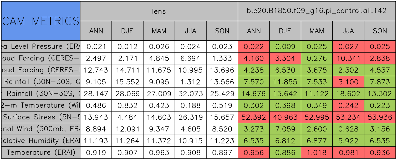Select the cell containing 12.743
Viewport: 397px width, 160px height.
click(96, 70)
